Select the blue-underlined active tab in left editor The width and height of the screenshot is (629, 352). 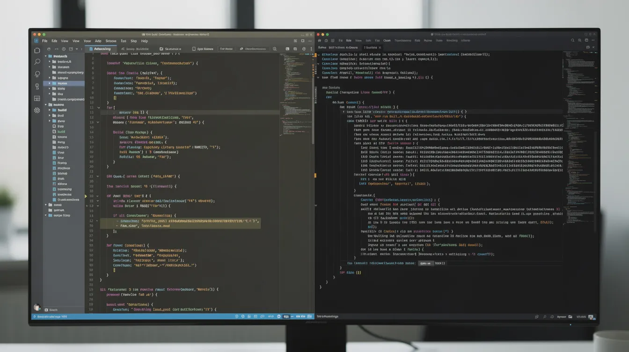[x=100, y=49]
